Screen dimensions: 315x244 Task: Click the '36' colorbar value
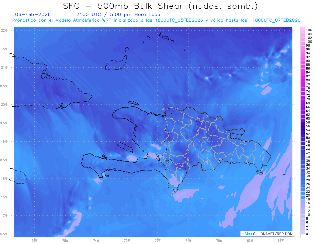pos(308,165)
